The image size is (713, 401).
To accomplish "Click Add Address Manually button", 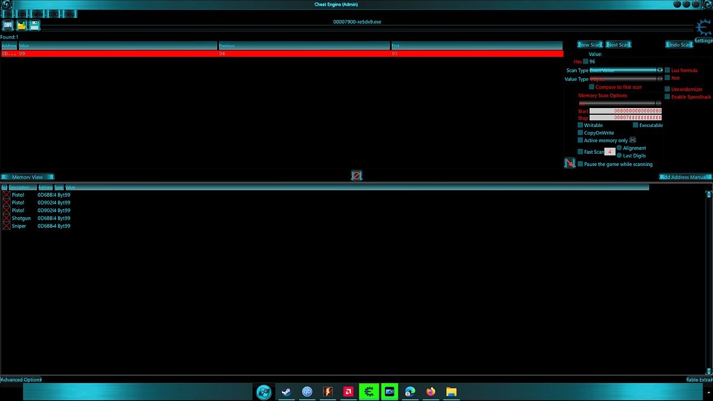I will [x=686, y=177].
